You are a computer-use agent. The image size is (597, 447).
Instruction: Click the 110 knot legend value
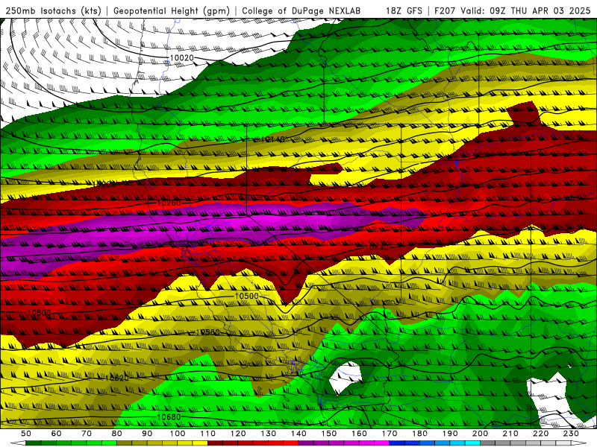[x=208, y=434]
